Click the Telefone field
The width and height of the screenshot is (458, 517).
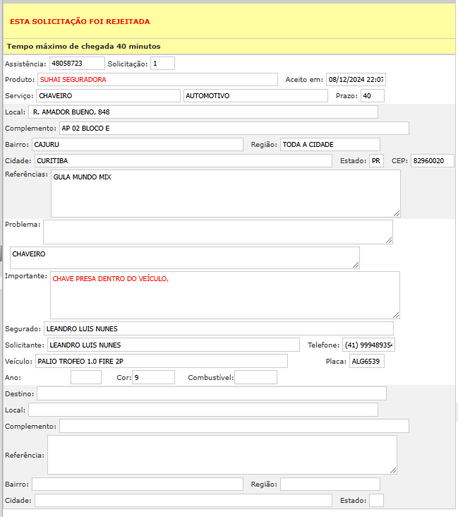(x=368, y=345)
